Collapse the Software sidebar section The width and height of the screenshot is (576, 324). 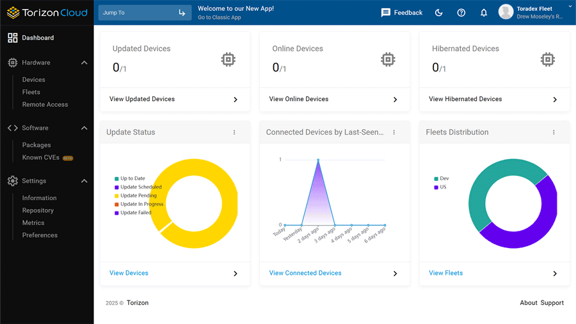84,128
